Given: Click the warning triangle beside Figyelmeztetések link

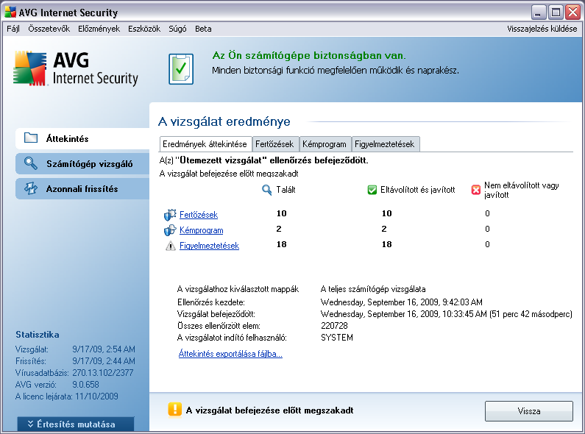Looking at the screenshot, I should pyautogui.click(x=171, y=246).
